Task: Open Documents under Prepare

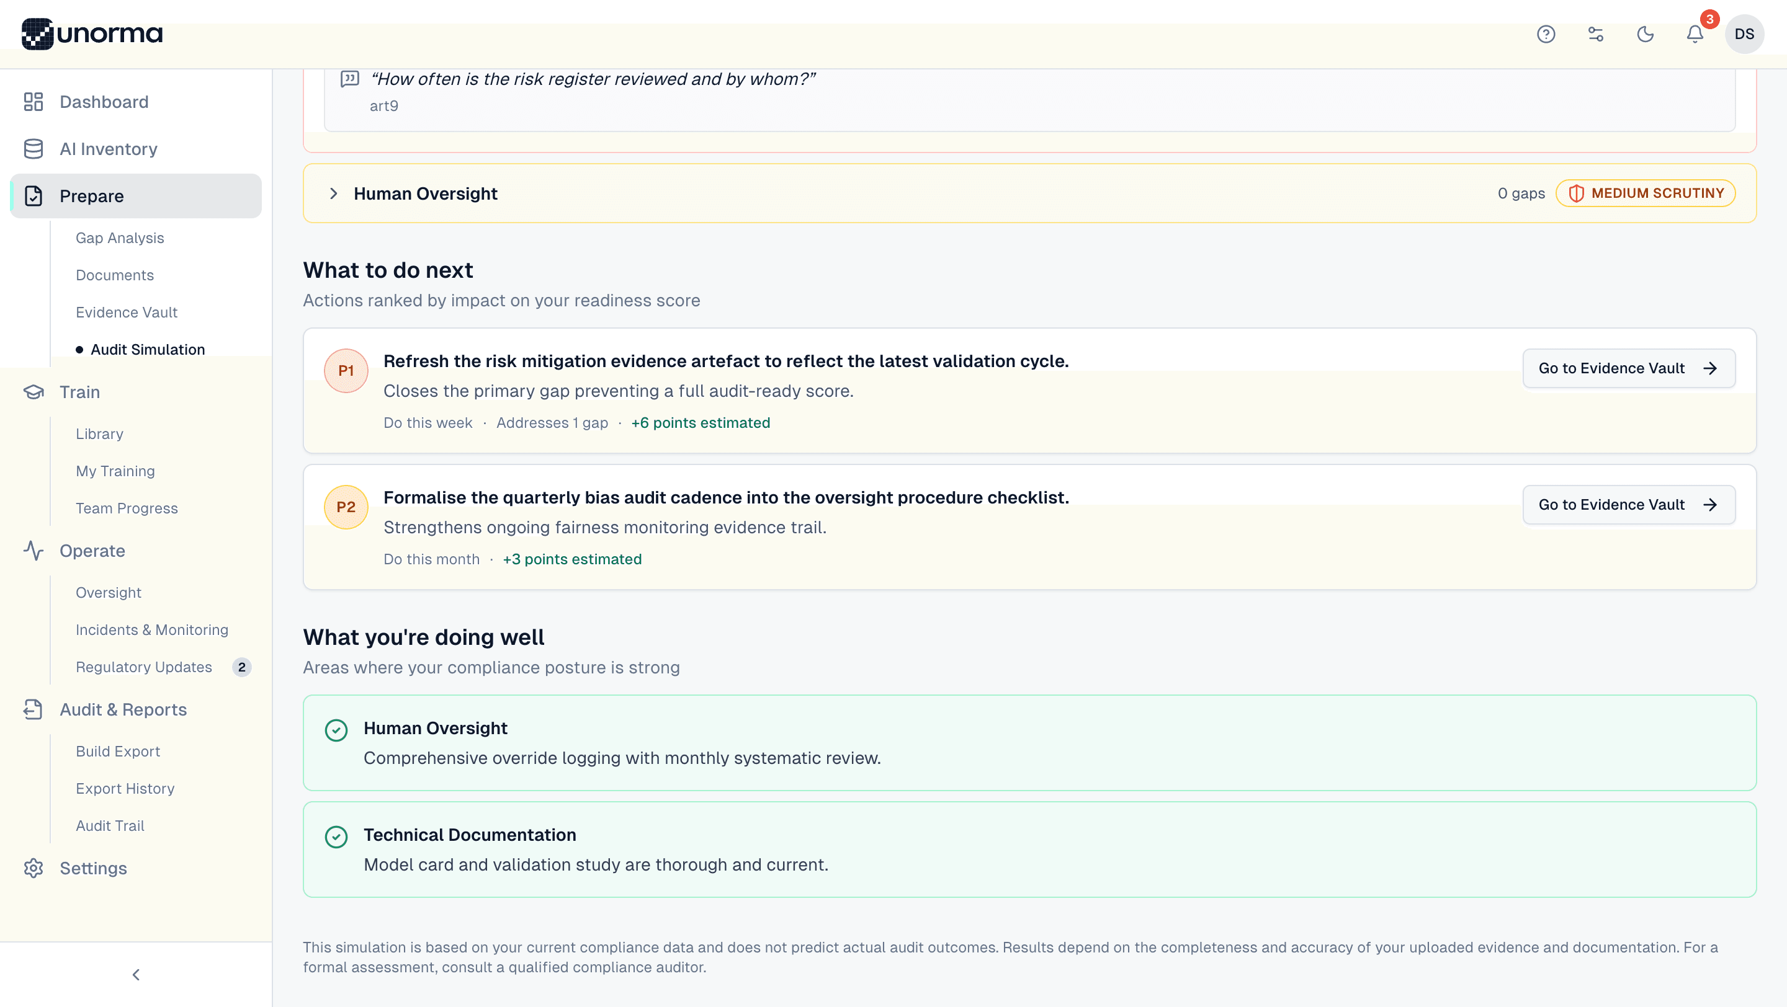Action: [x=114, y=275]
